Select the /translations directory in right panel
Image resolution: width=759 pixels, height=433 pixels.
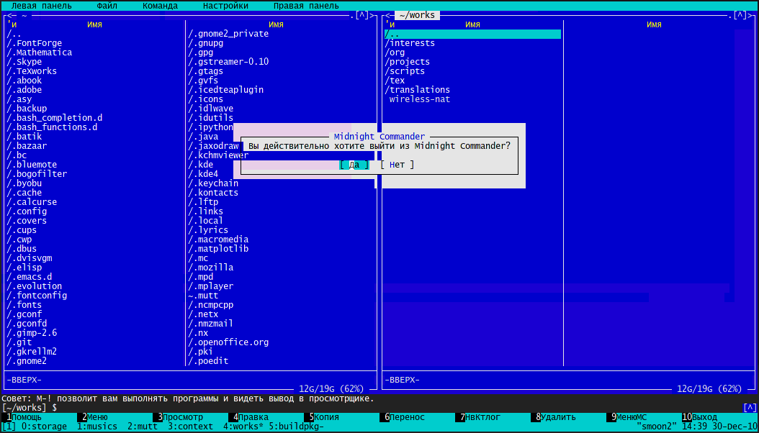(x=418, y=90)
